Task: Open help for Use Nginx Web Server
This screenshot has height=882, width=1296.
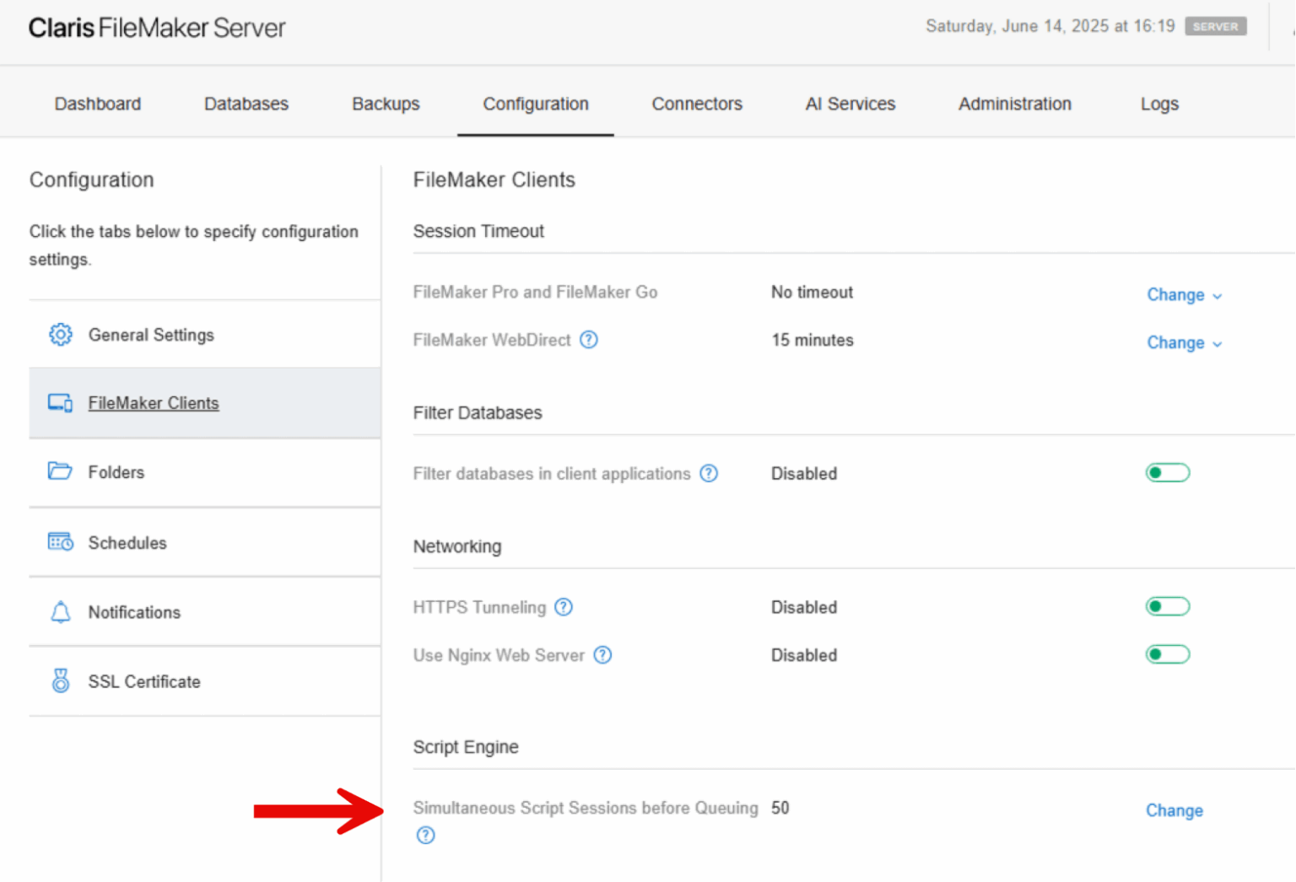Action: coord(602,655)
